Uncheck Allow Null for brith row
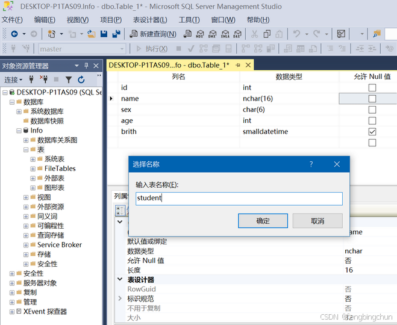 pyautogui.click(x=372, y=132)
